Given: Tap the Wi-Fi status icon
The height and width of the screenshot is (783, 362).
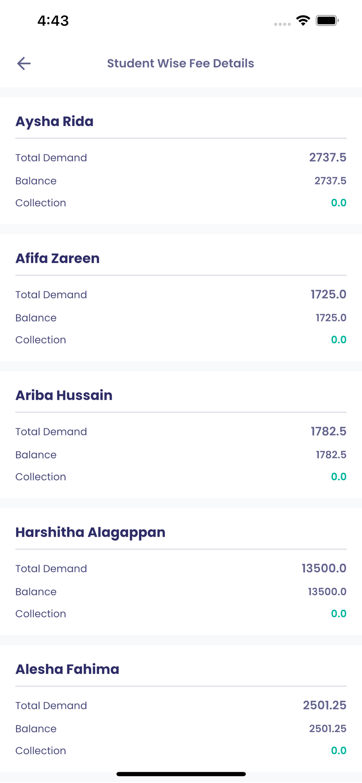Looking at the screenshot, I should (x=303, y=20).
